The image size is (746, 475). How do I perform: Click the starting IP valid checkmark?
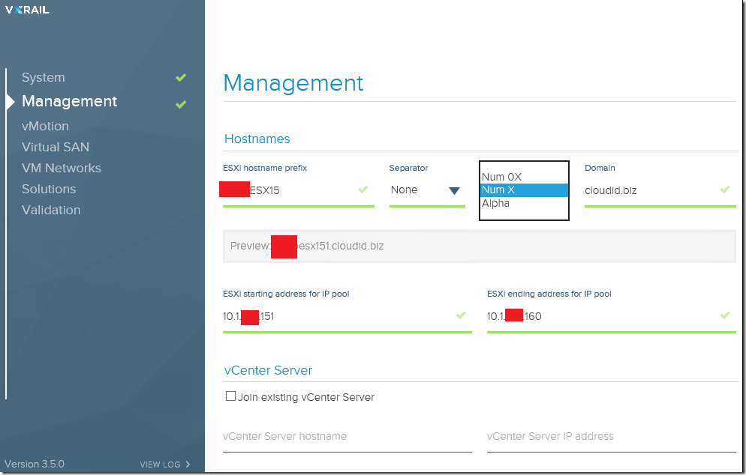click(461, 315)
